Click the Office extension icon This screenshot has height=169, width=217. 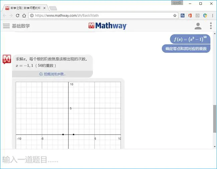click(x=190, y=15)
